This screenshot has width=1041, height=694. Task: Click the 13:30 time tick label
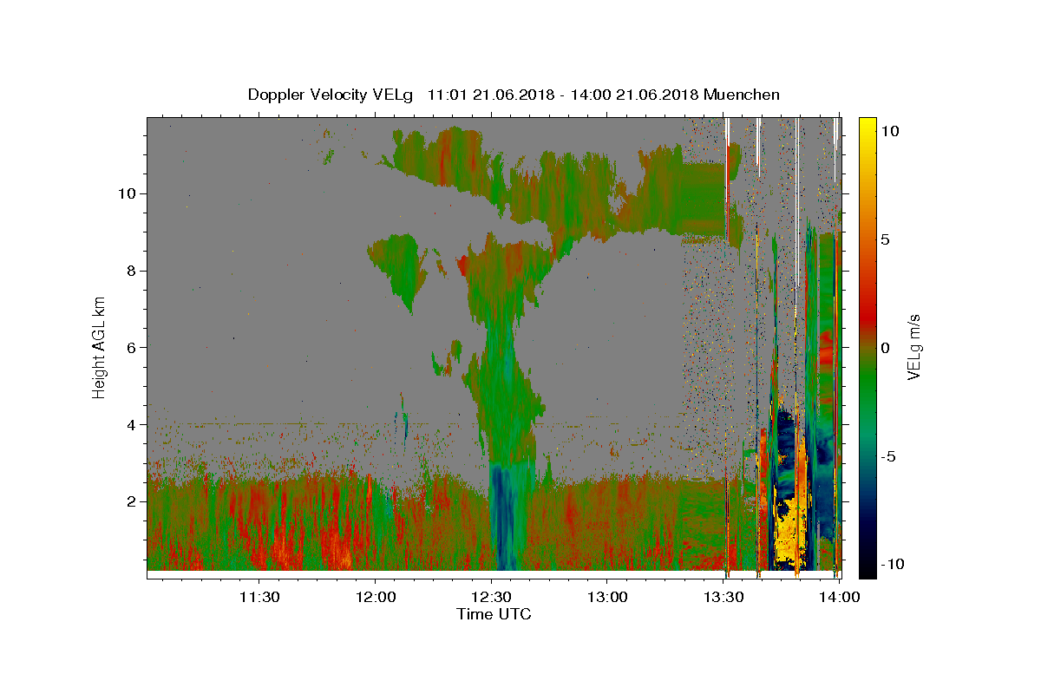tap(723, 597)
